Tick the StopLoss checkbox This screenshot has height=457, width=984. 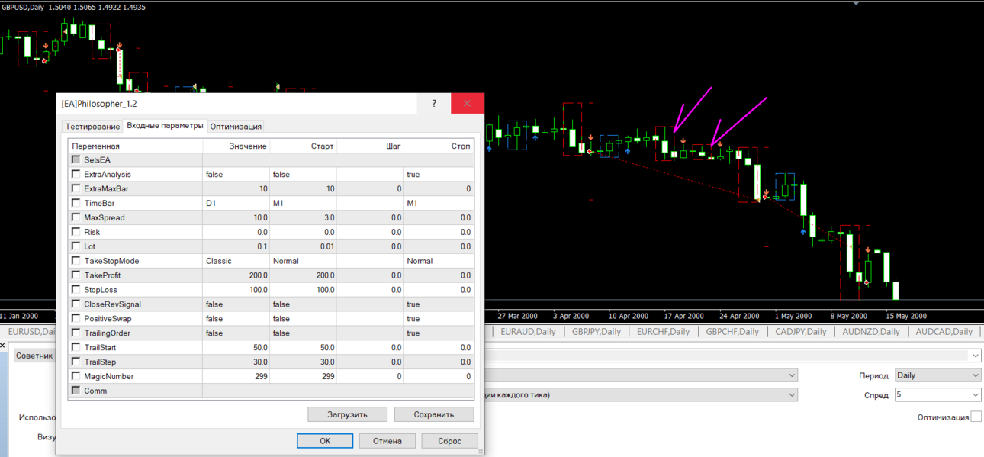point(76,290)
